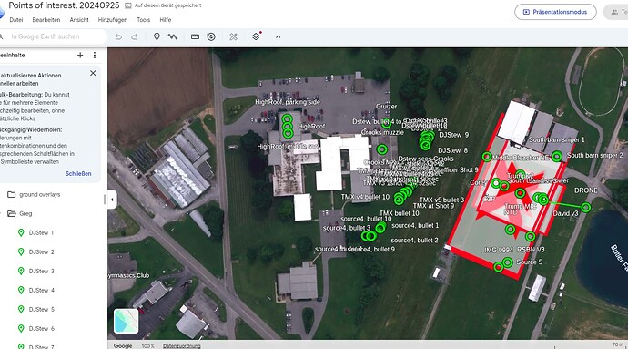Add new item with plus icon
This screenshot has height=349, width=628.
[80, 55]
